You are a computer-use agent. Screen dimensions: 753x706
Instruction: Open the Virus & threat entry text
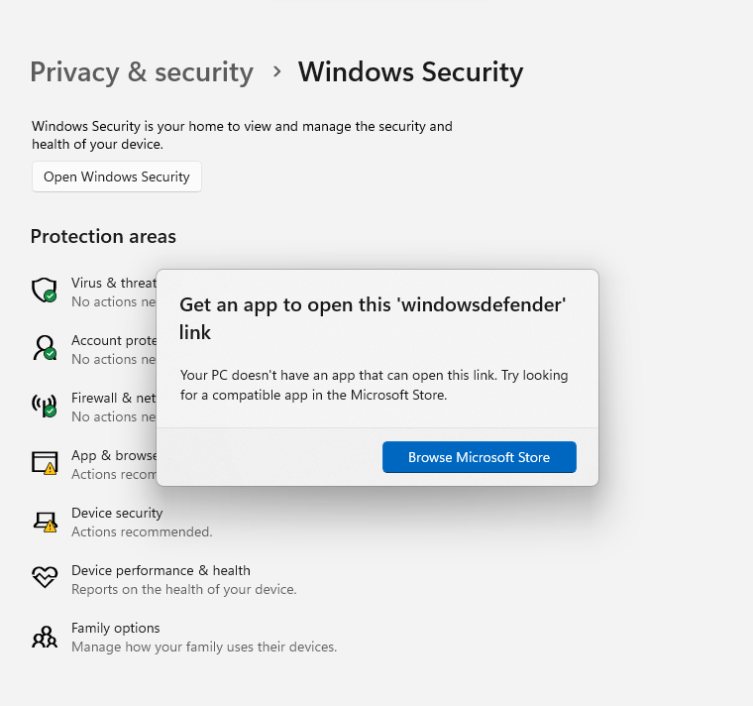(x=114, y=283)
